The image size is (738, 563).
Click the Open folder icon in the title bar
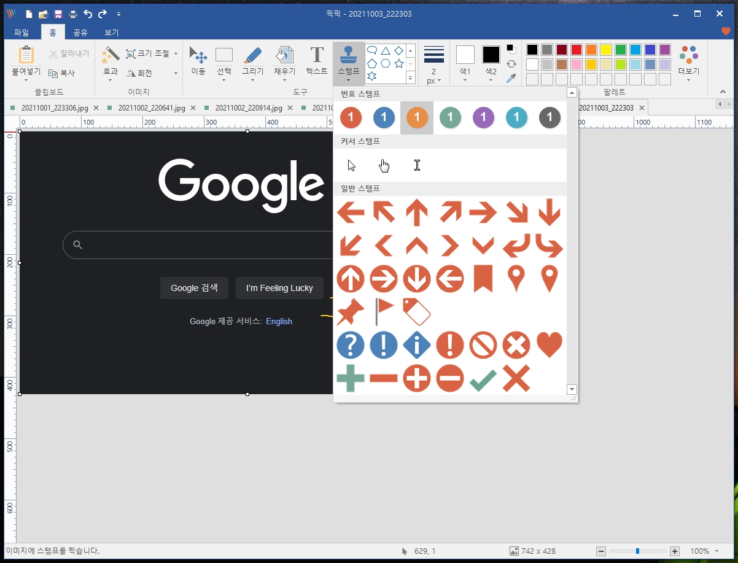click(43, 14)
